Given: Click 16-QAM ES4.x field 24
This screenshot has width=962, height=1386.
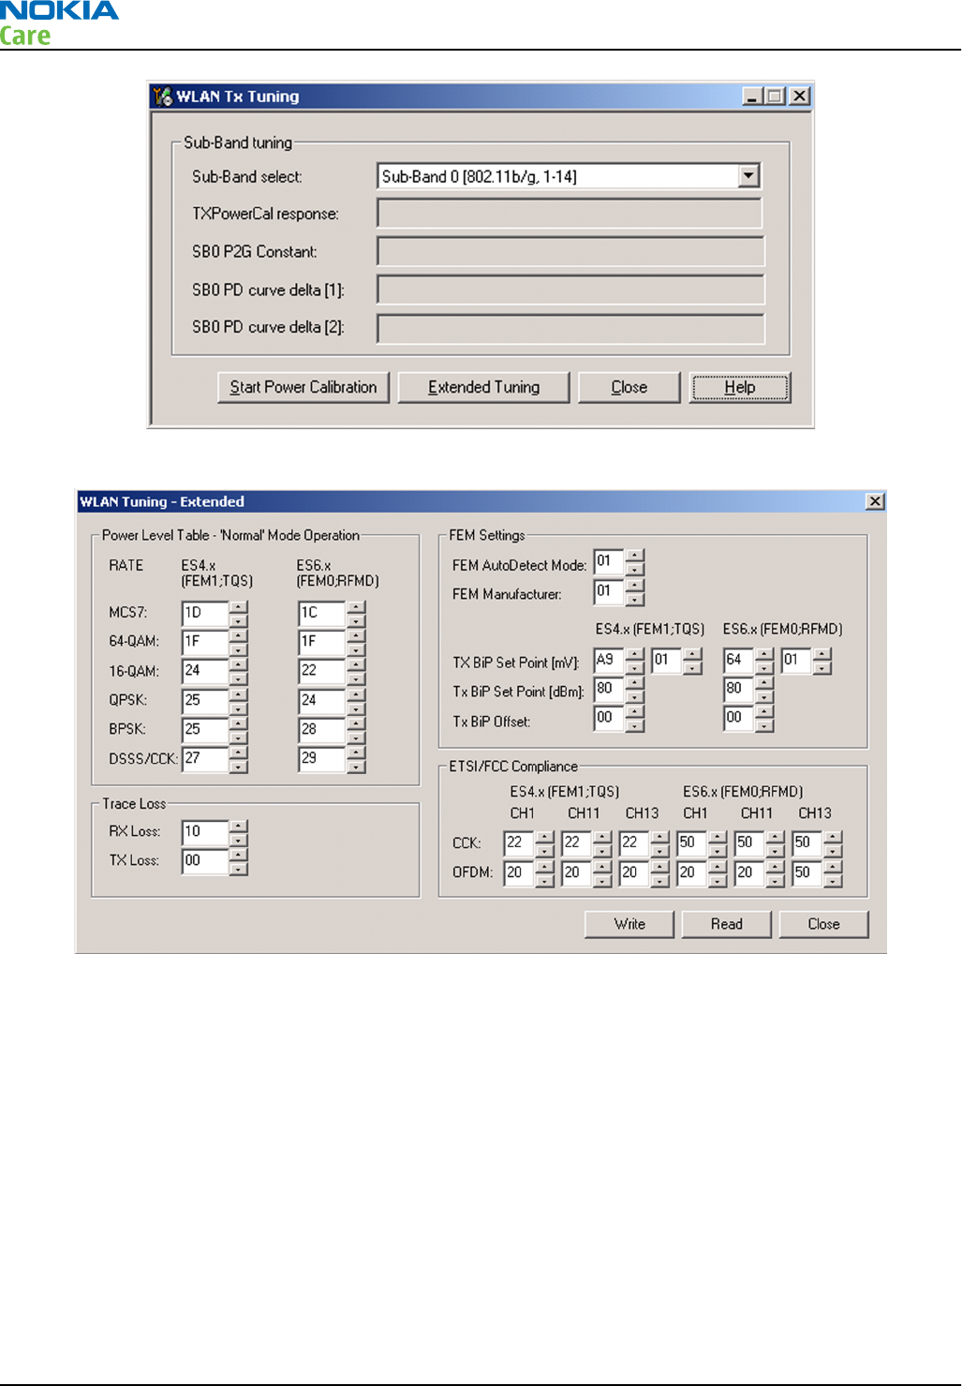Looking at the screenshot, I should pyautogui.click(x=205, y=671).
